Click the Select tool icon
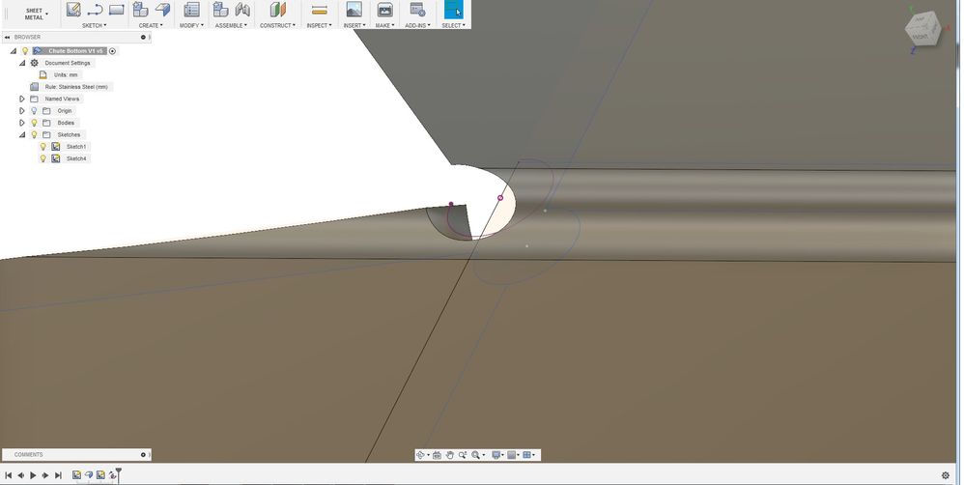 tap(453, 10)
